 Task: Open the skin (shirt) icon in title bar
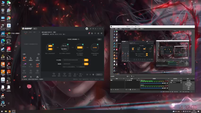[x=93, y=29]
